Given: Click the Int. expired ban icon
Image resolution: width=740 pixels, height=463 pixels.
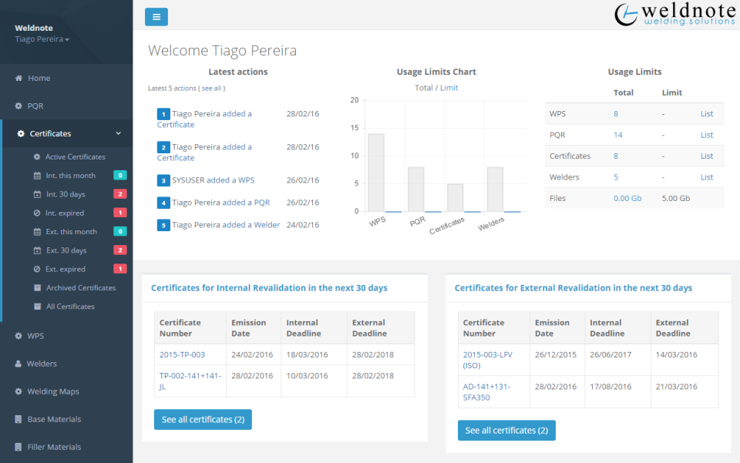Looking at the screenshot, I should (37, 213).
